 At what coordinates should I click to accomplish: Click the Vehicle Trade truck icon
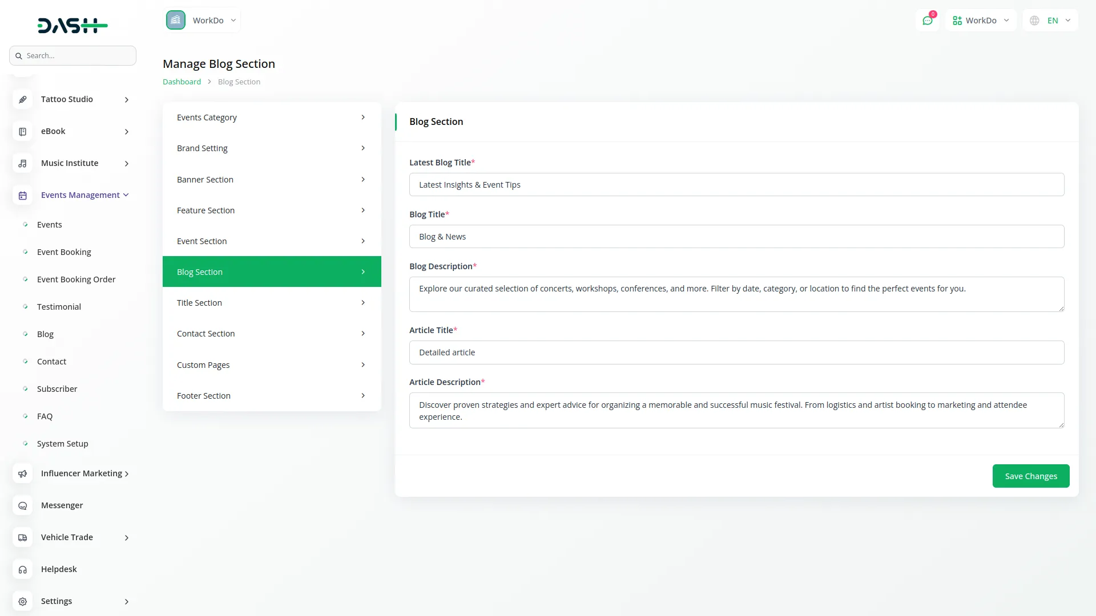pyautogui.click(x=22, y=538)
